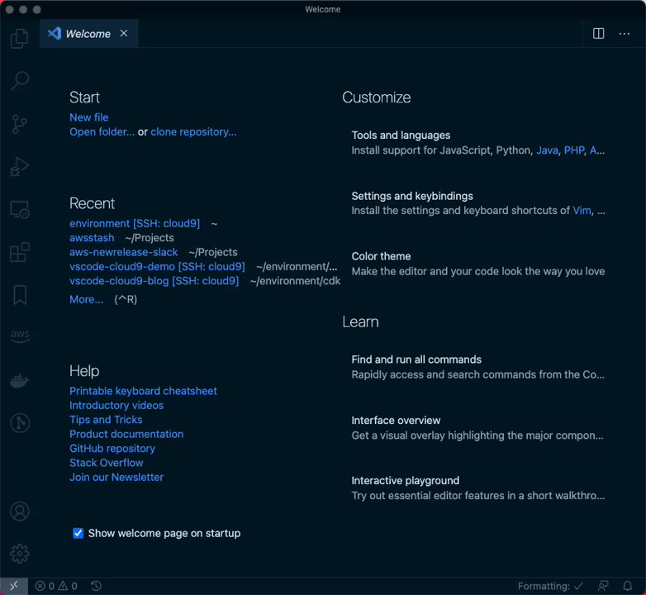This screenshot has height=595, width=646.
Task: Open the Docker view in activity bar
Action: click(19, 380)
